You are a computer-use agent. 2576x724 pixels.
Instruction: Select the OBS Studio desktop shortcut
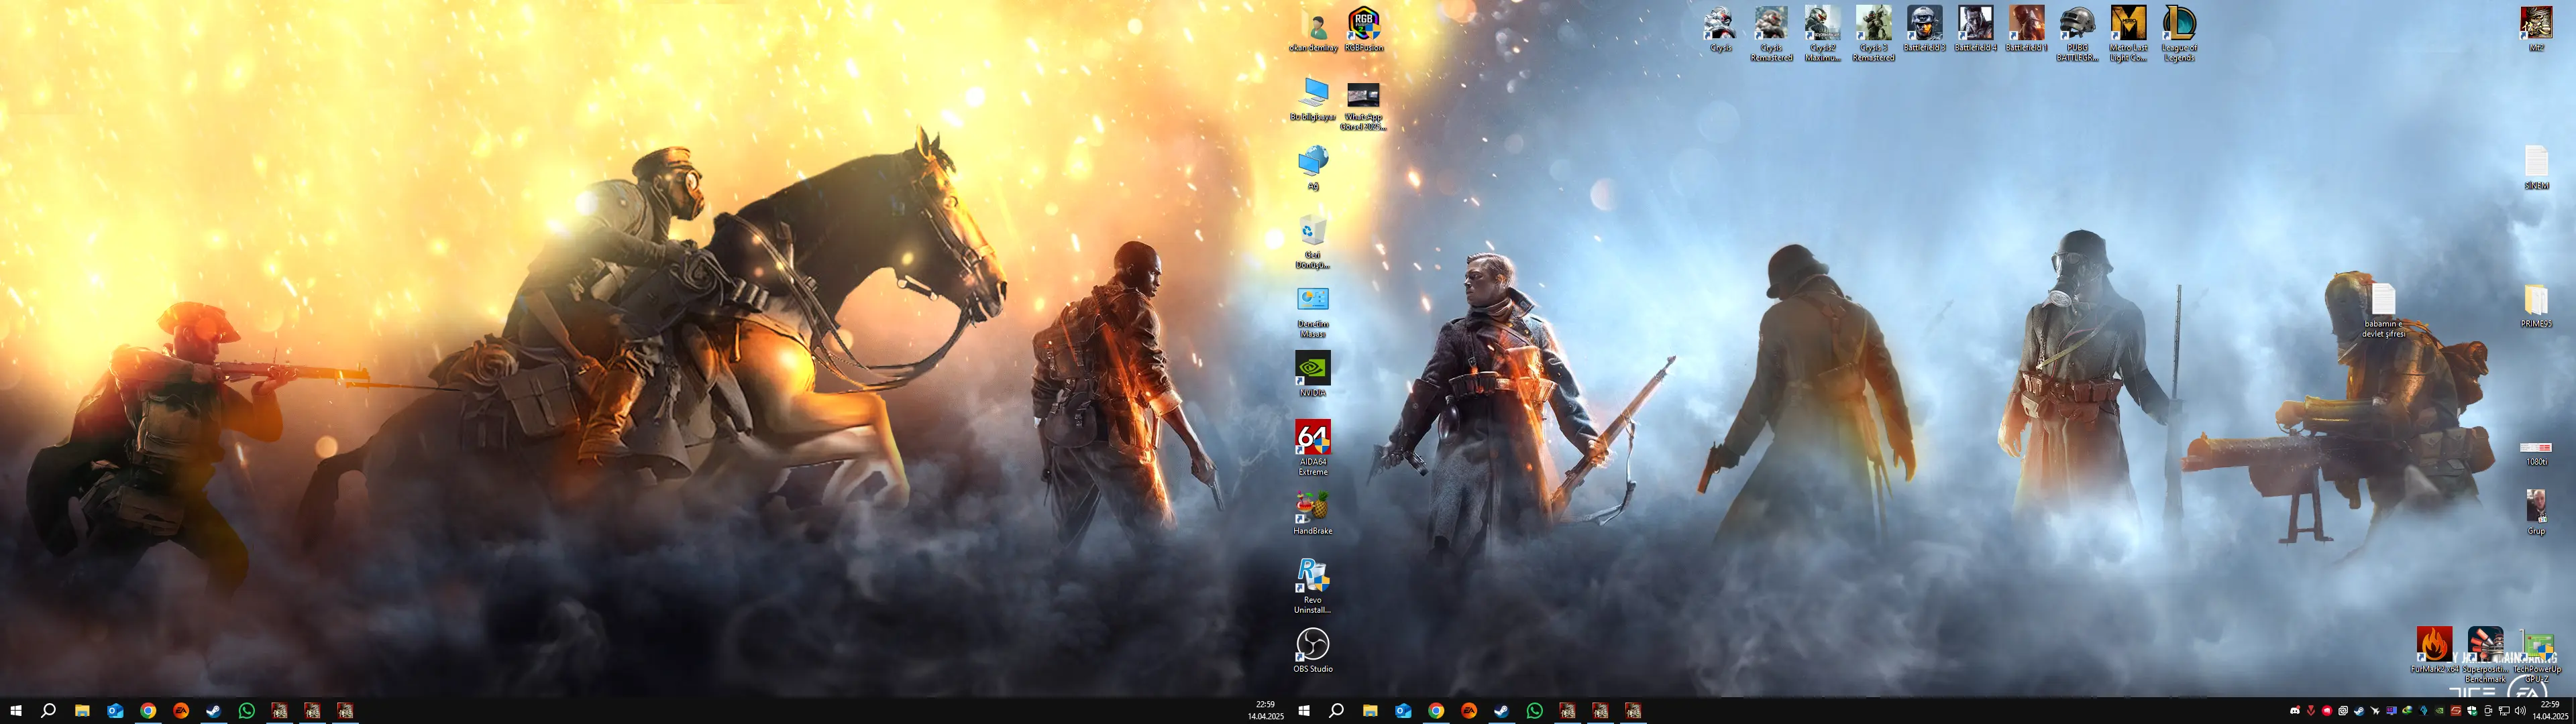click(1313, 650)
